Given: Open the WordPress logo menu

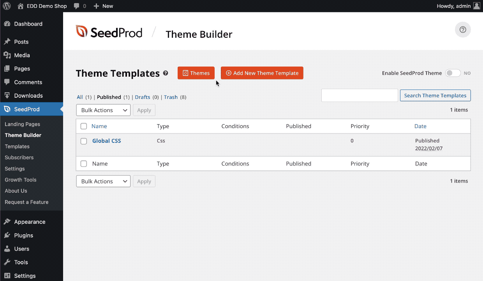Looking at the screenshot, I should click(6, 6).
